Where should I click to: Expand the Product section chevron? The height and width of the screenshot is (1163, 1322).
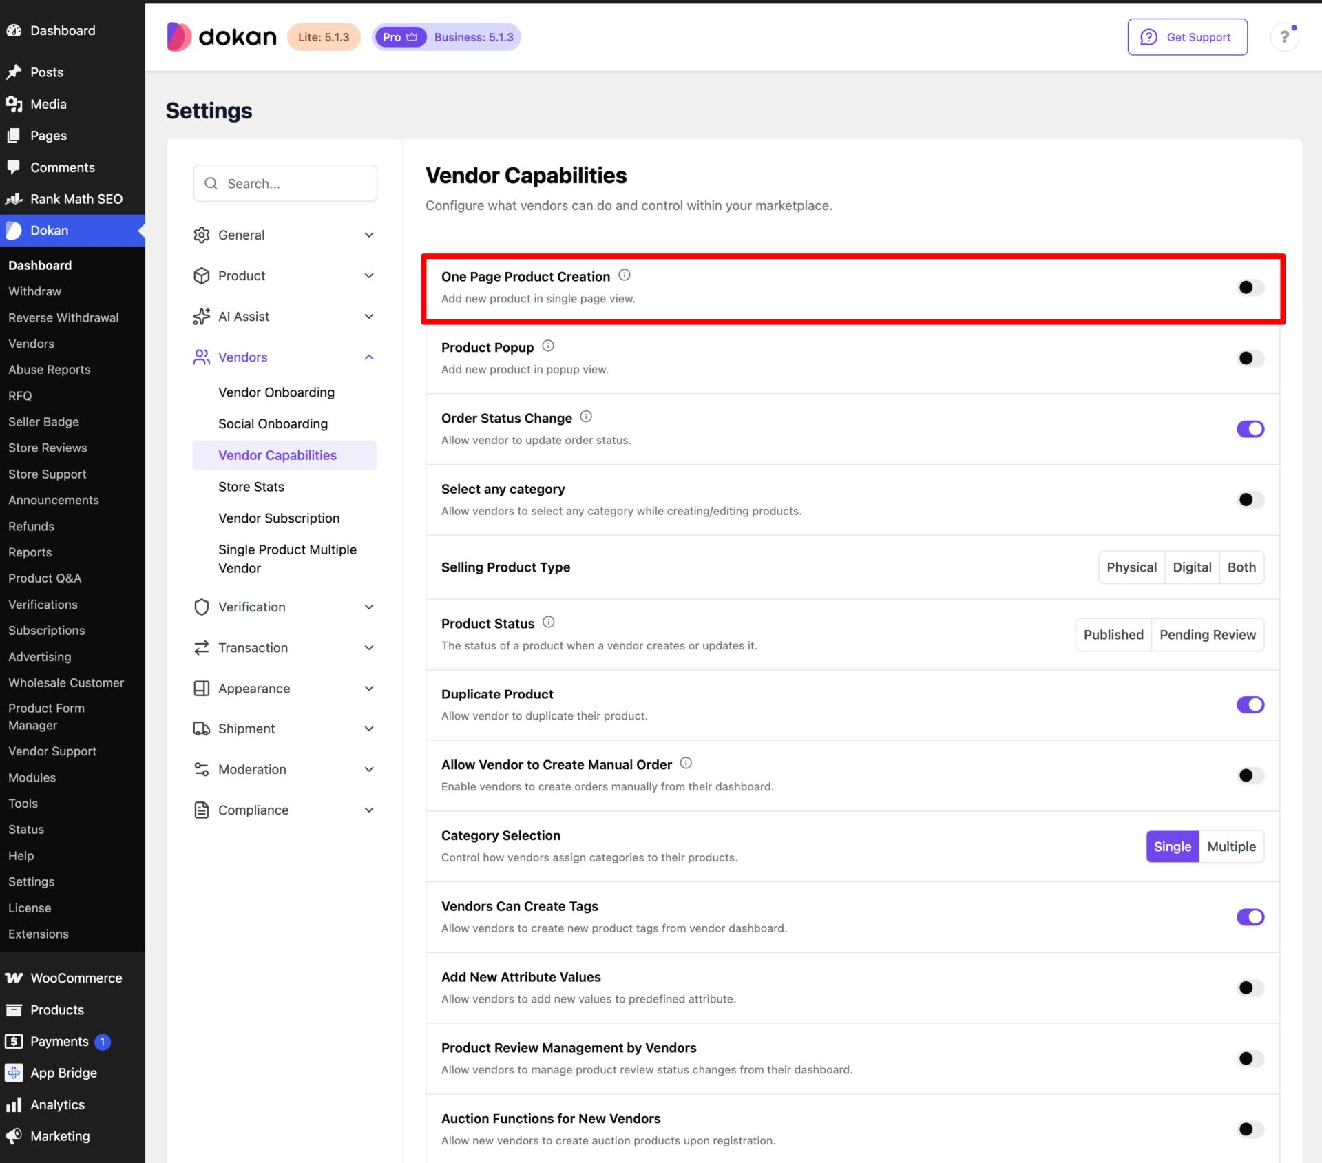pyautogui.click(x=369, y=276)
